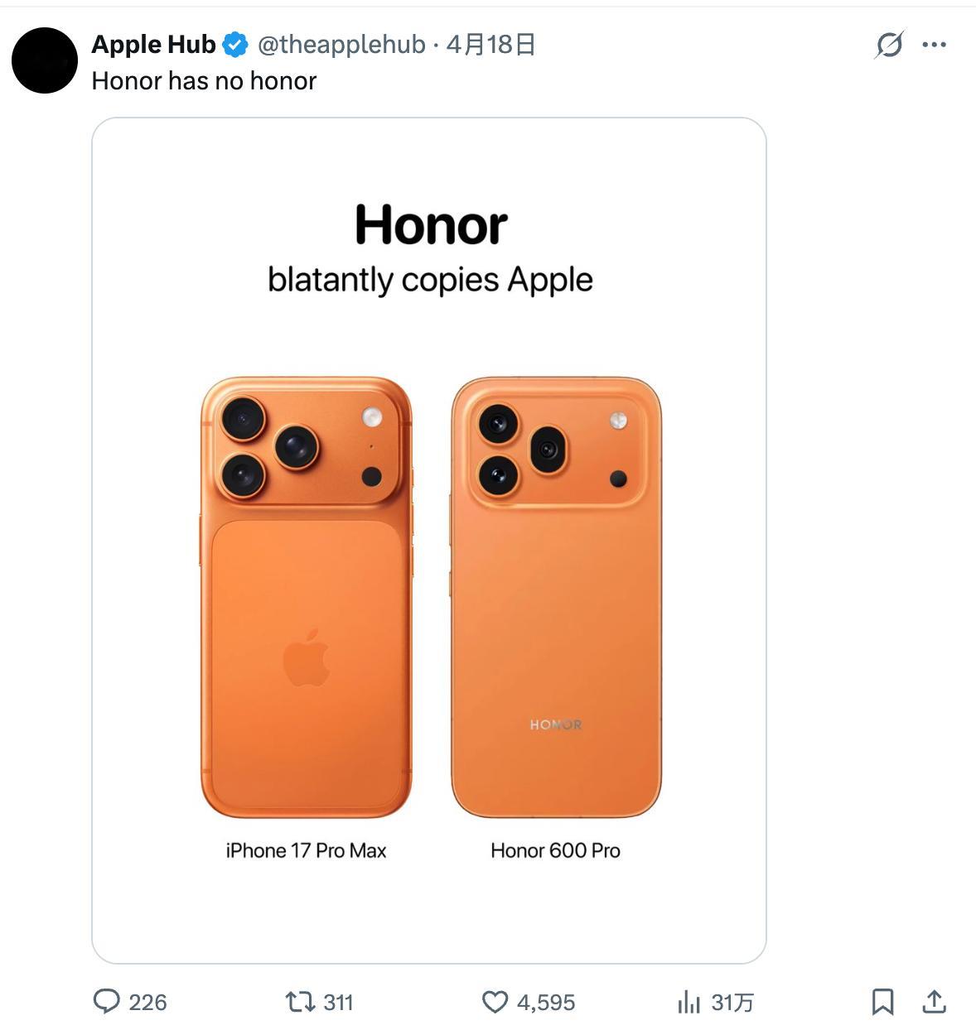The width and height of the screenshot is (976, 1025).
Task: Click the share upload arrow icon
Action: (x=934, y=1002)
